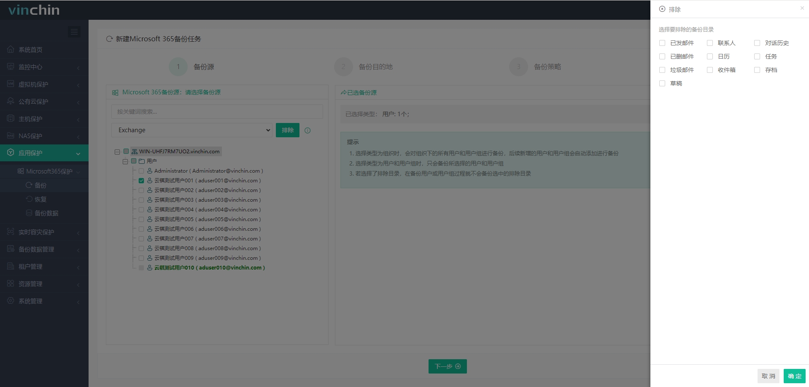Click the user icon of 云祺测试用户009
The width and height of the screenshot is (809, 387).
point(149,258)
